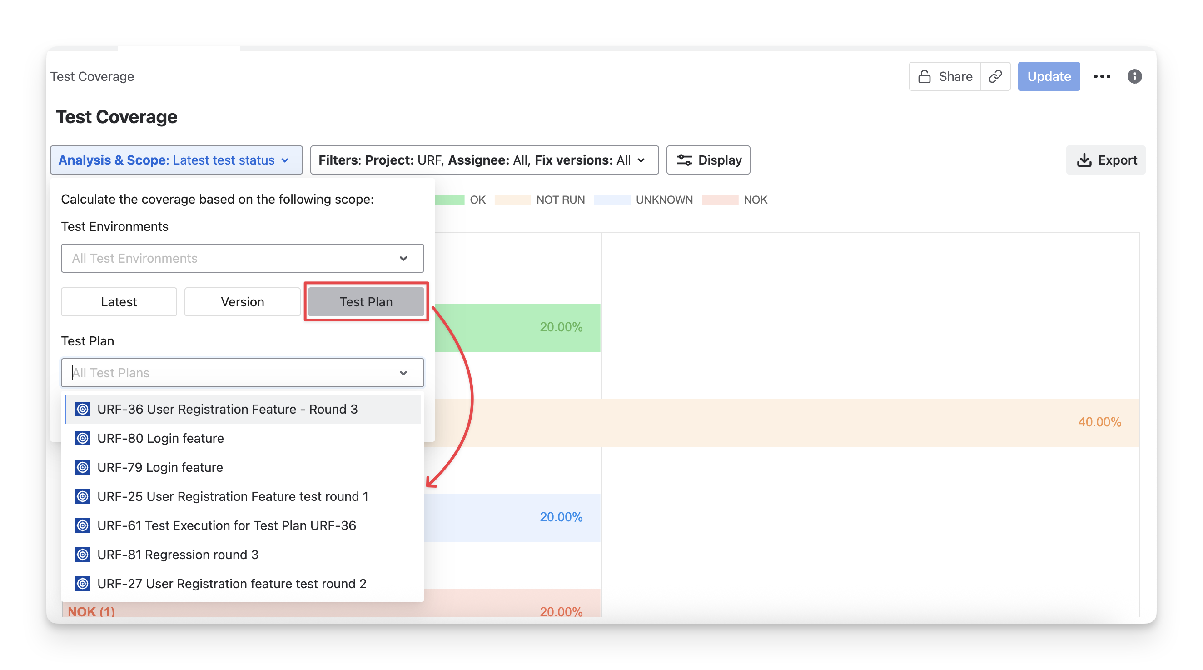This screenshot has height=670, width=1203.
Task: Open the three-dot more options menu
Action: coord(1102,76)
